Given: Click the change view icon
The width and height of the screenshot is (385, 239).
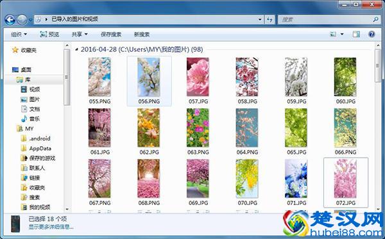Looking at the screenshot, I should [332, 34].
